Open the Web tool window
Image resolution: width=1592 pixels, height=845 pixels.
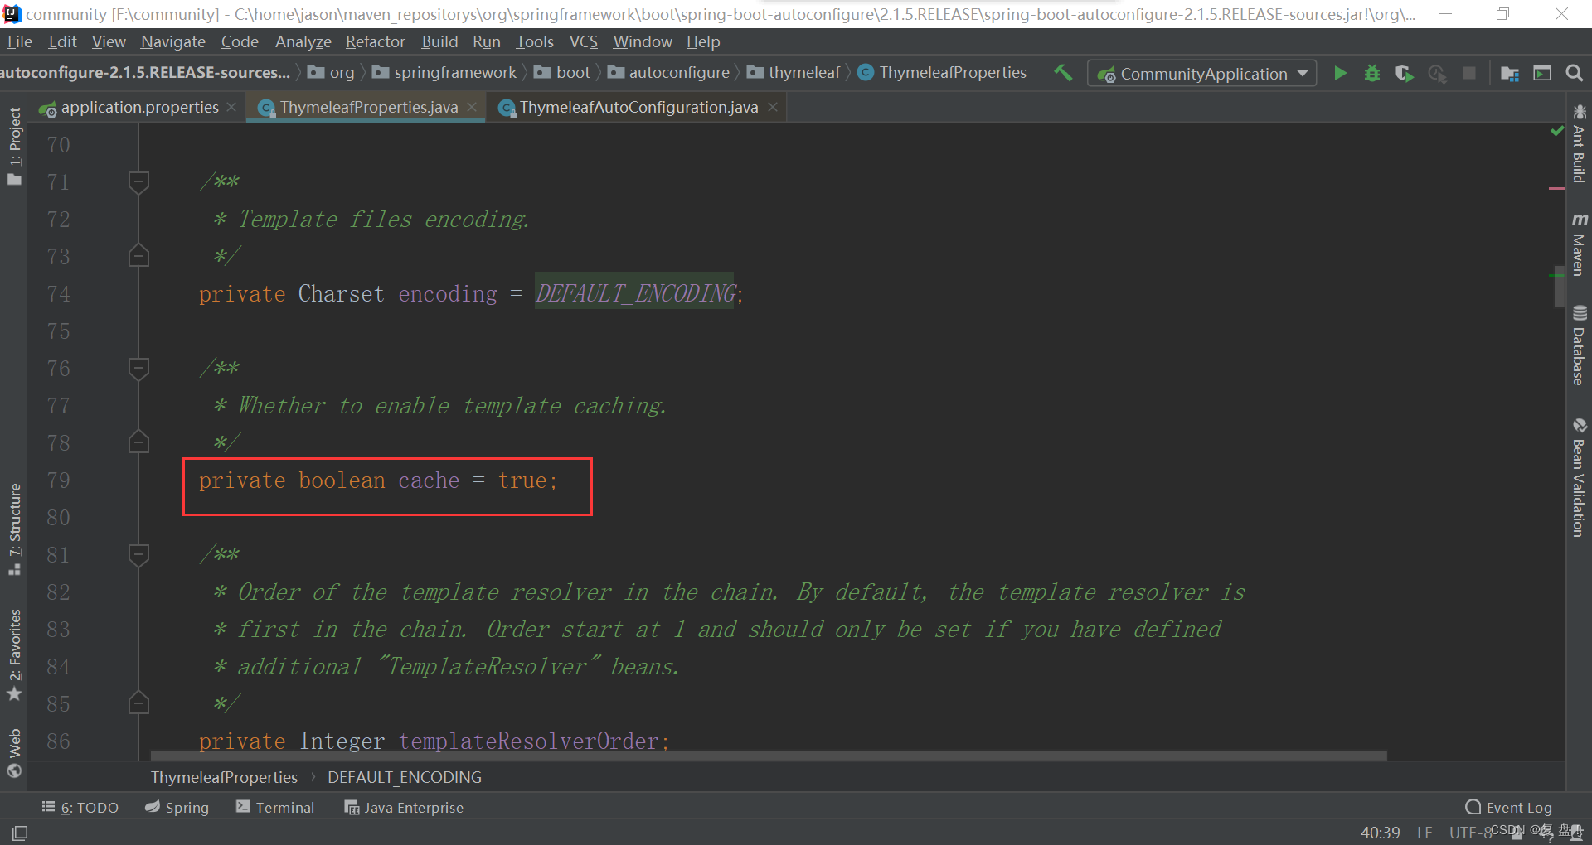14,753
